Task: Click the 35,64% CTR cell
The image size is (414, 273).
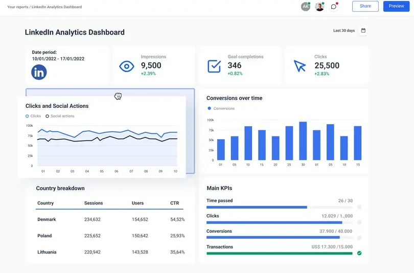Action: [x=177, y=252]
